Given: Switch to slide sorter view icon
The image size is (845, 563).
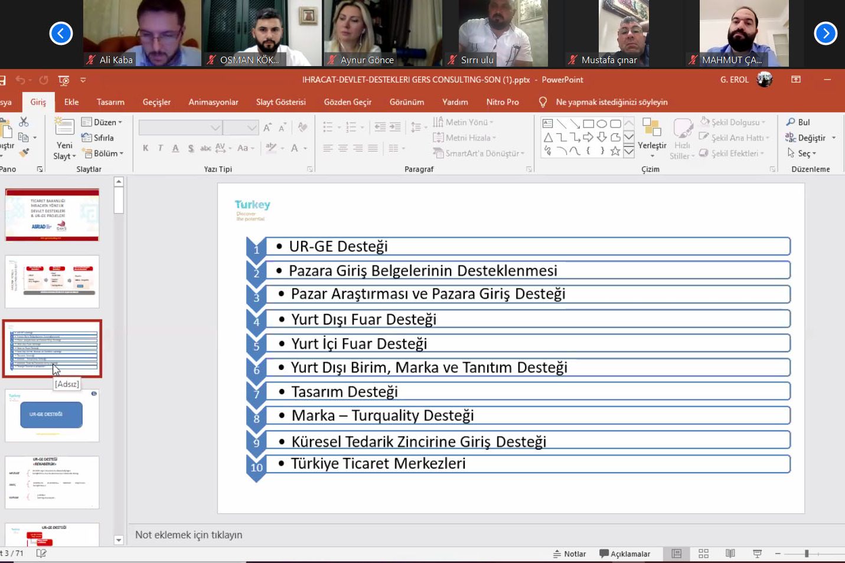Looking at the screenshot, I should [x=703, y=554].
